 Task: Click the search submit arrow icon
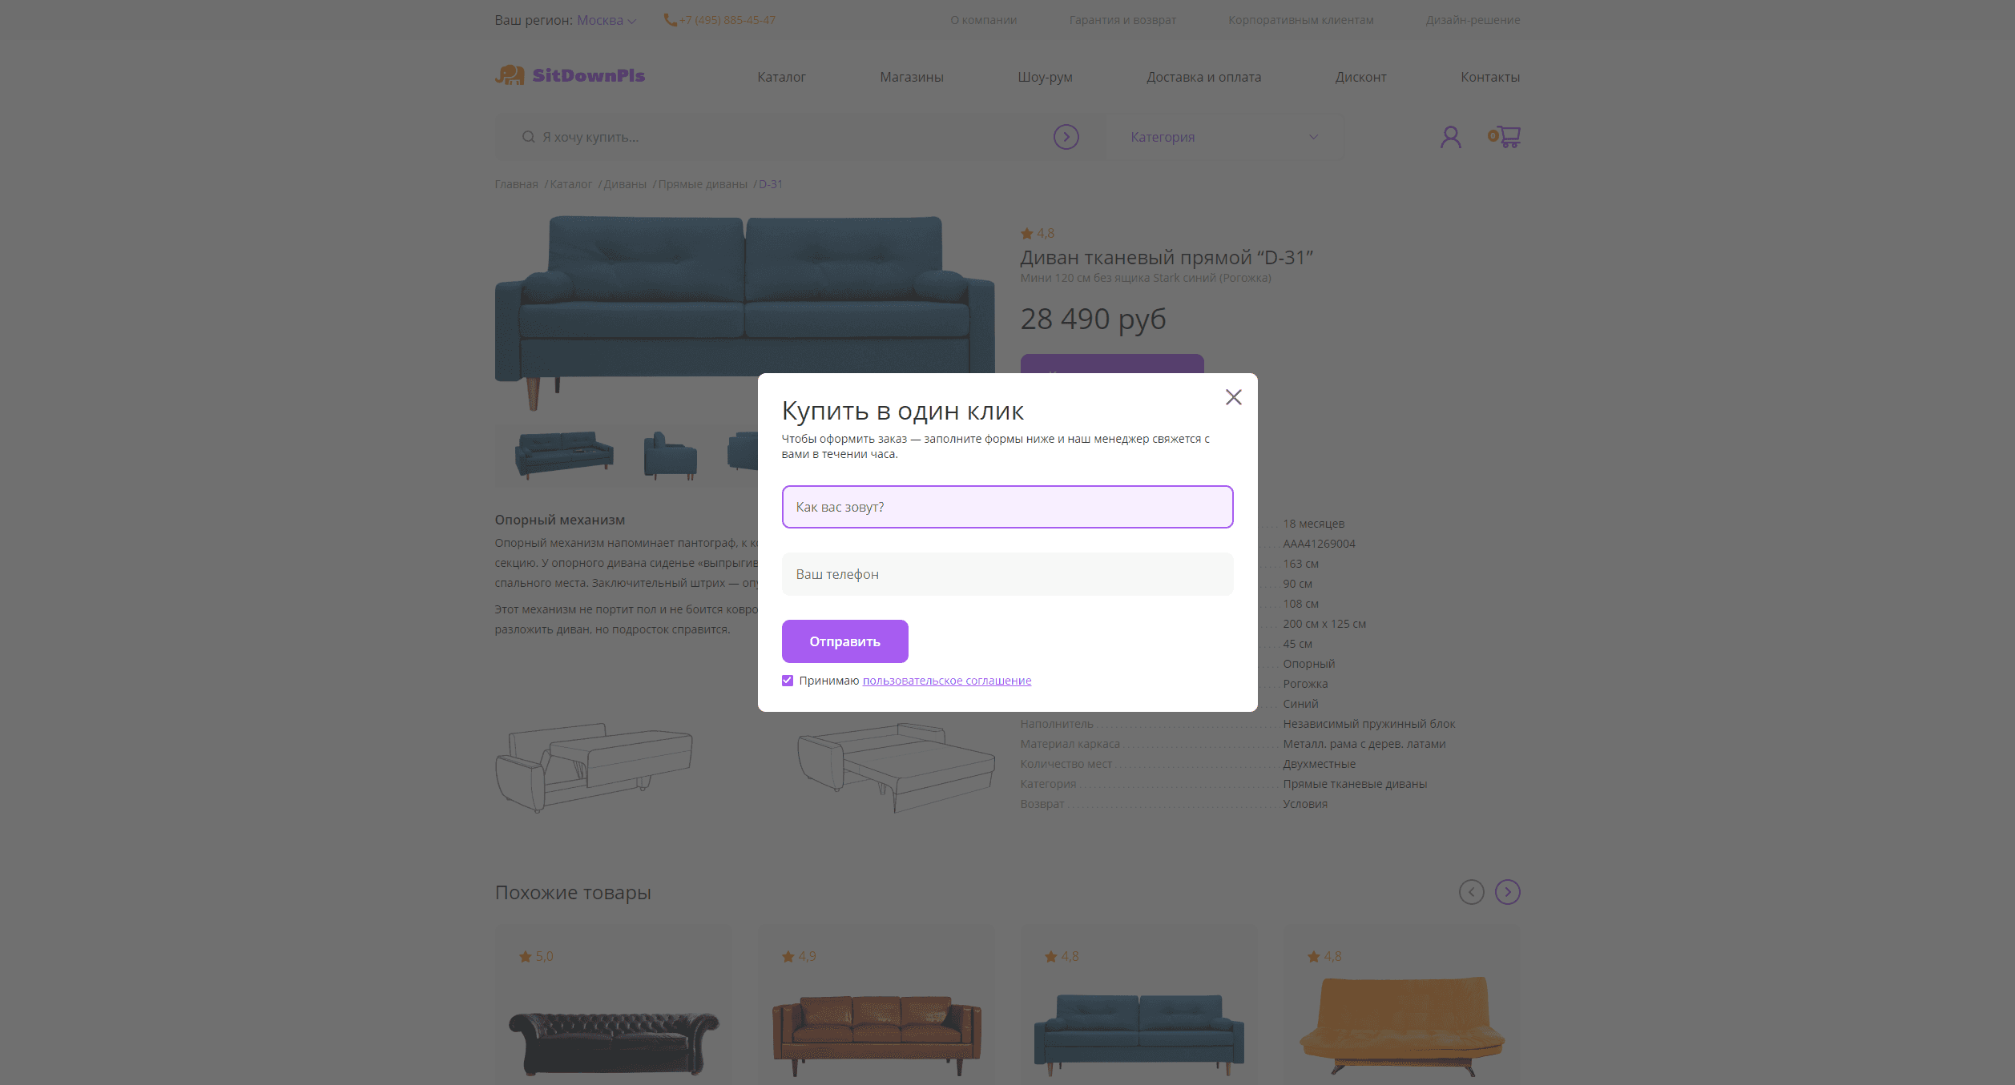pyautogui.click(x=1066, y=137)
